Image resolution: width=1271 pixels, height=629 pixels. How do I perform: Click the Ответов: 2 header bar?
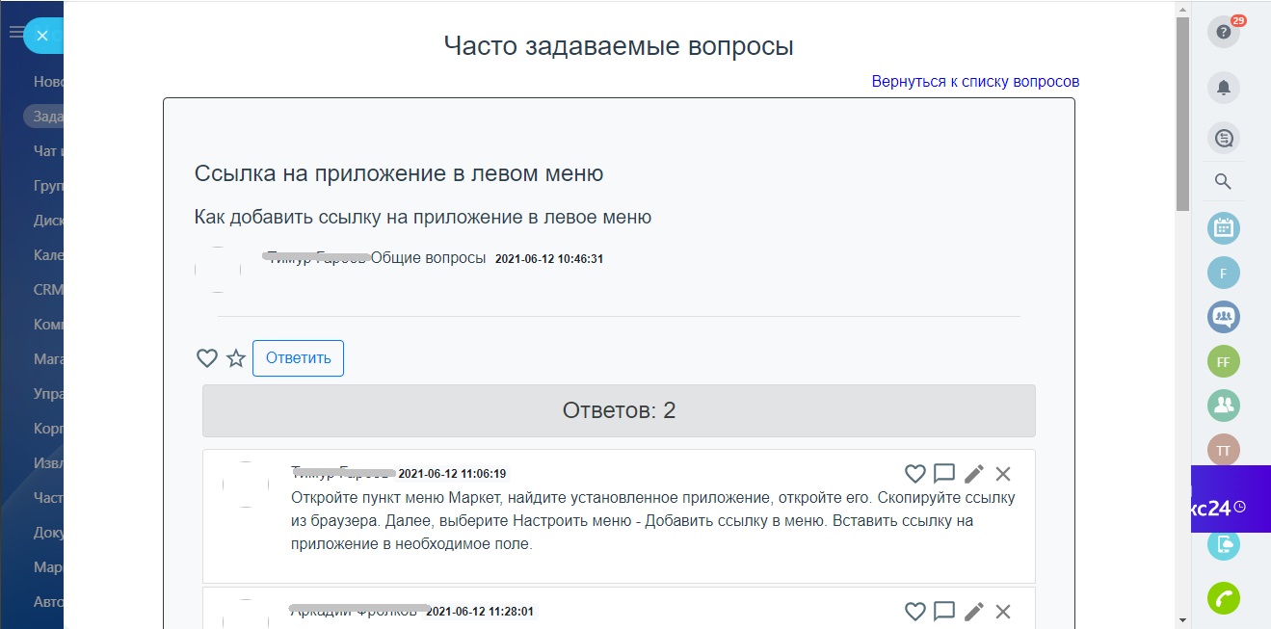tap(619, 411)
